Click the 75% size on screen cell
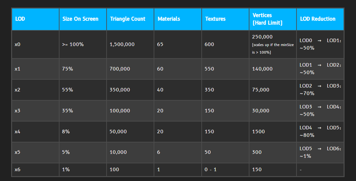 [67, 69]
